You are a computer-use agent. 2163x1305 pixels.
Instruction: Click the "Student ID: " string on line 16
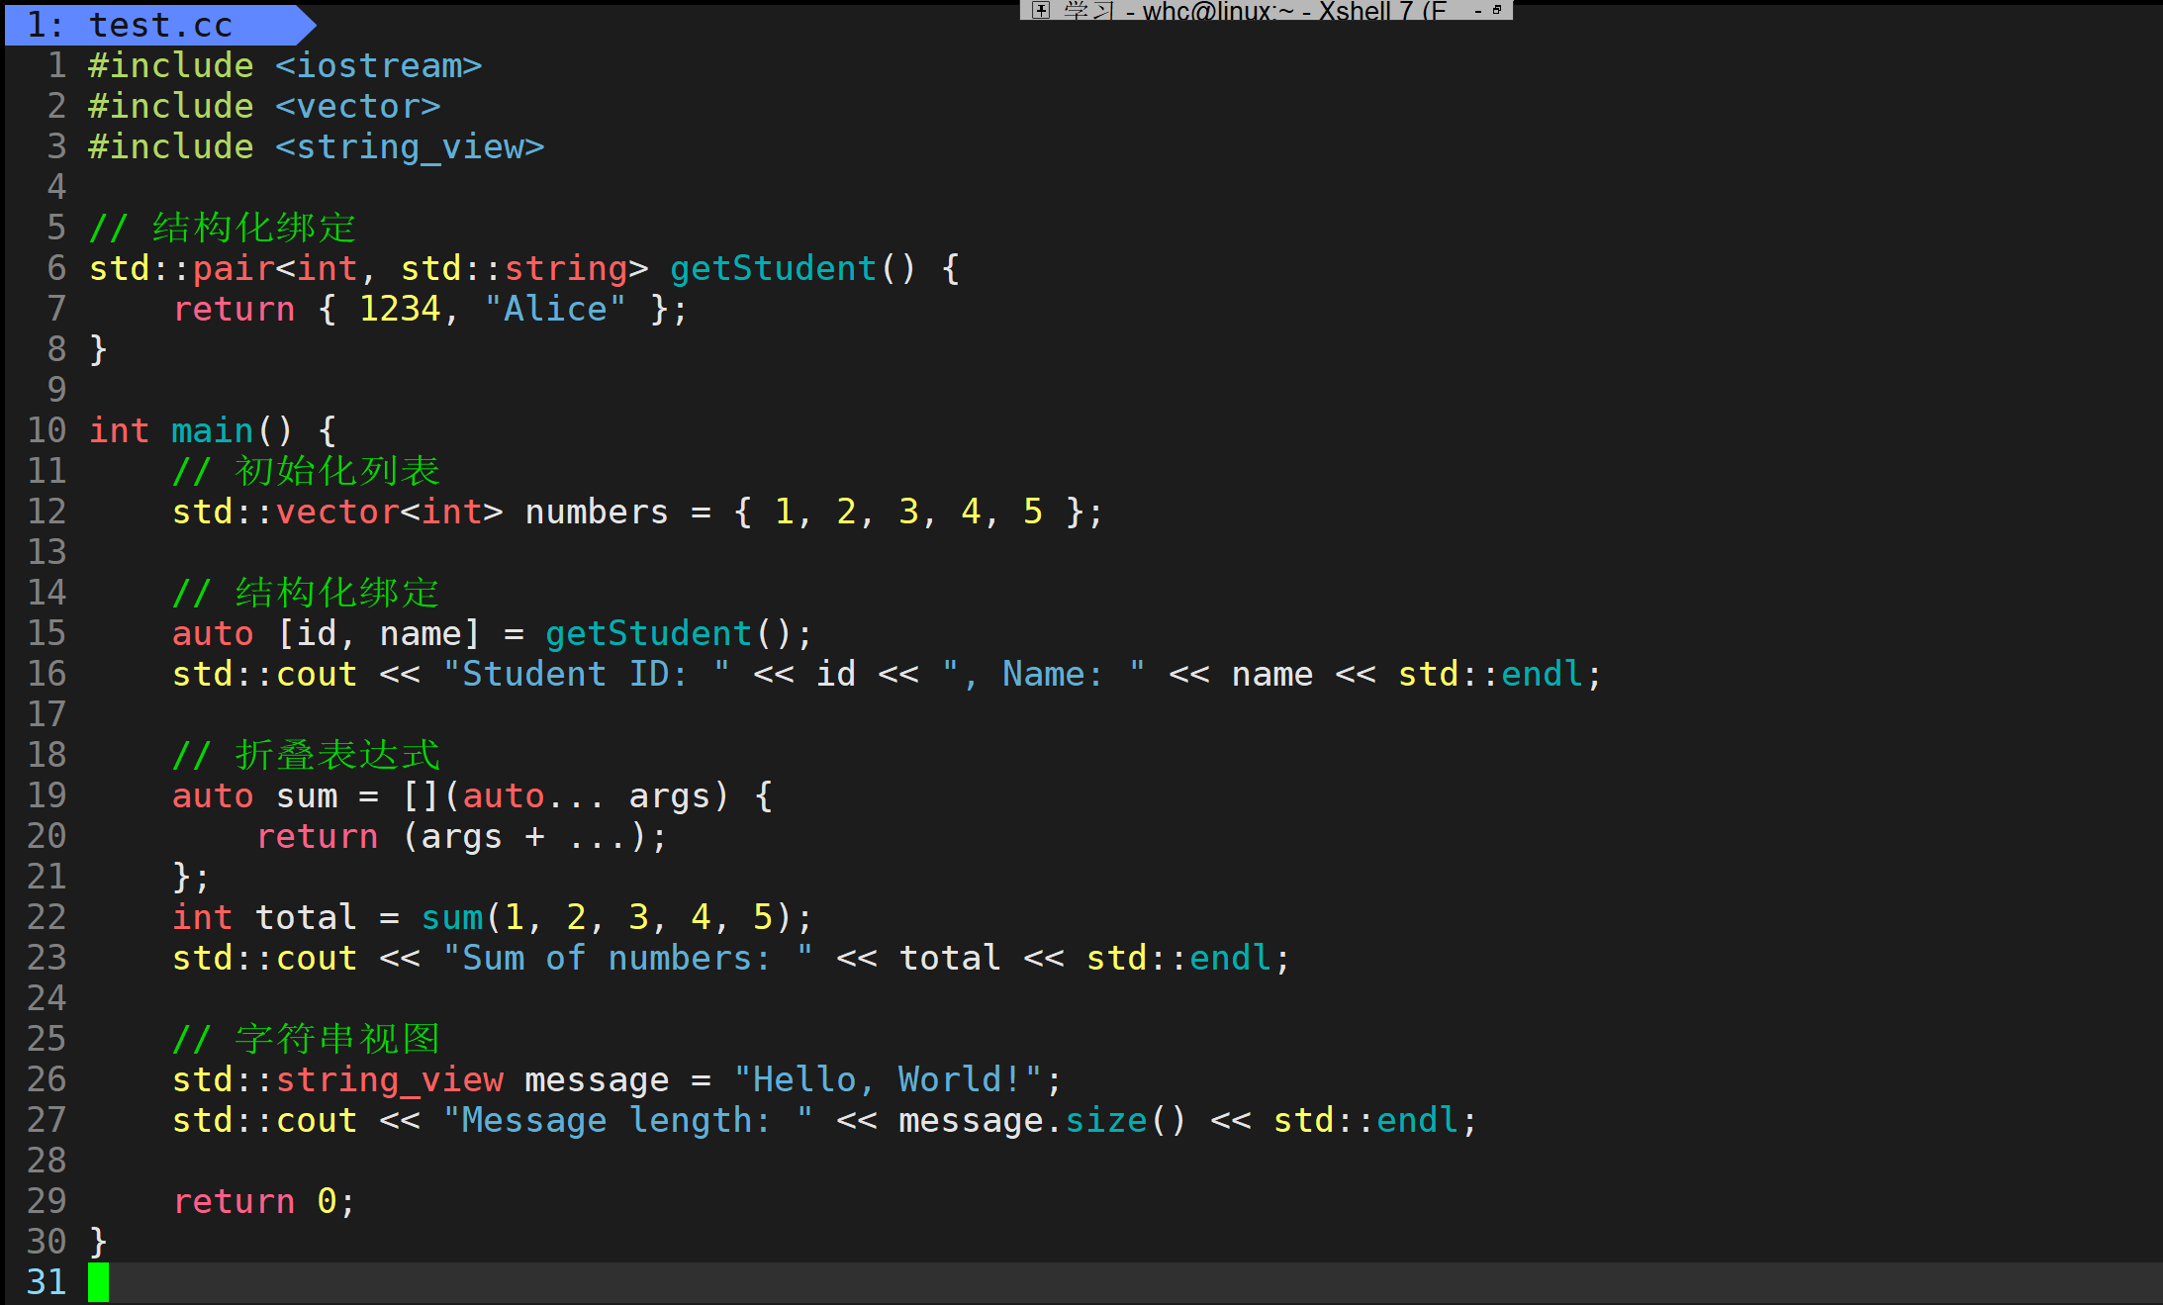[586, 674]
